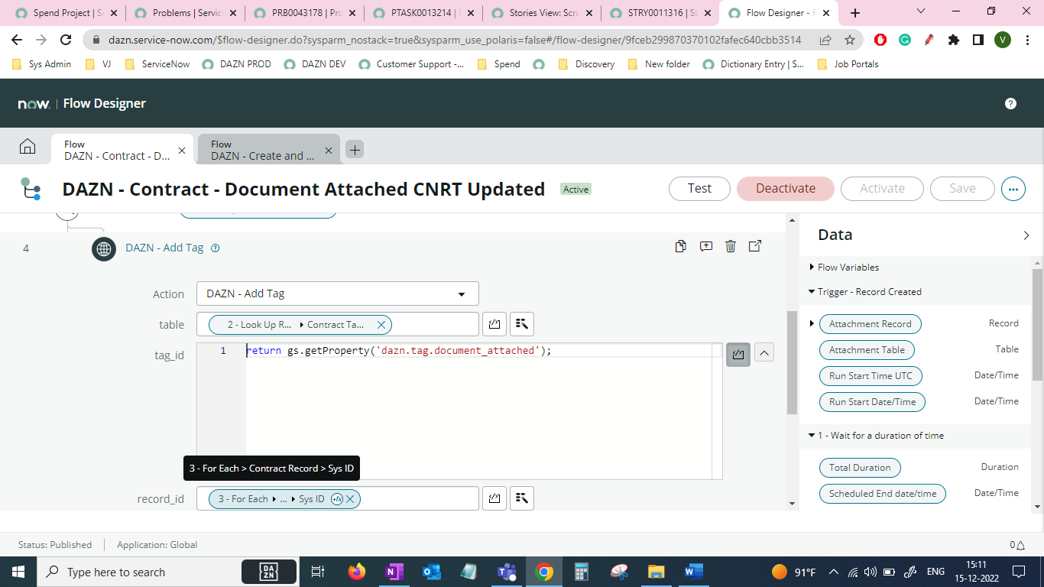Screen dimensions: 1044x587
Task: Click the Data panel scrollbar
Action: 1037,324
